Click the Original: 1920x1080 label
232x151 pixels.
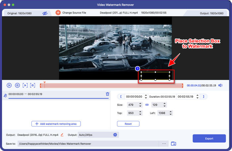(x=19, y=13)
